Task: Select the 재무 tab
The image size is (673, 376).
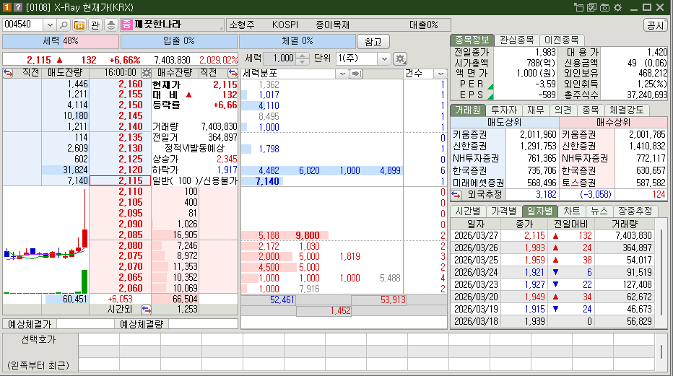Action: tap(535, 110)
